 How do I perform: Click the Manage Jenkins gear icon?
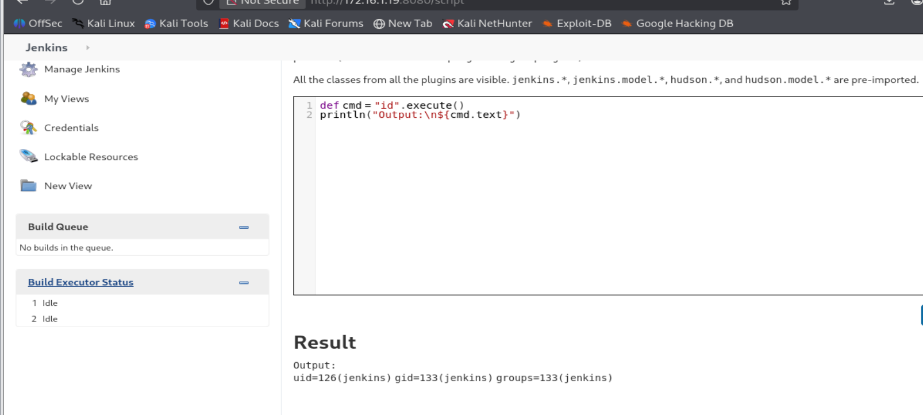coord(28,69)
